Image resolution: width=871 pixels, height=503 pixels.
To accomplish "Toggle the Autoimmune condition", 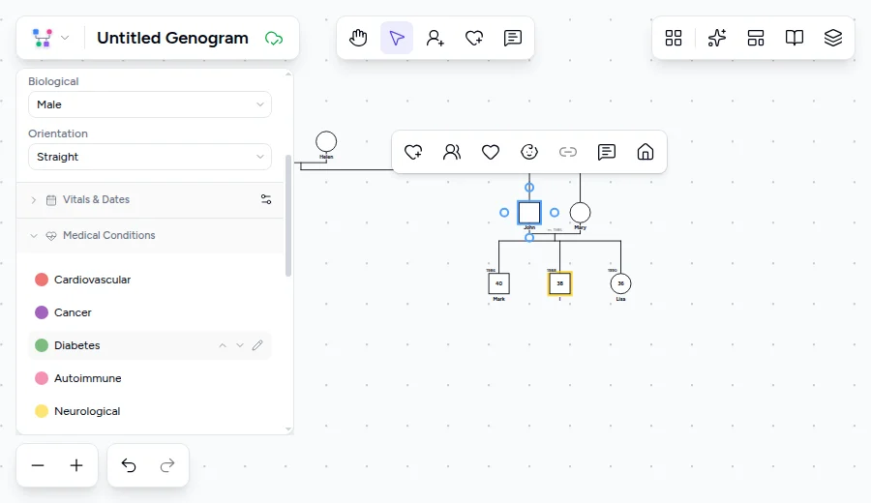I will coord(150,378).
